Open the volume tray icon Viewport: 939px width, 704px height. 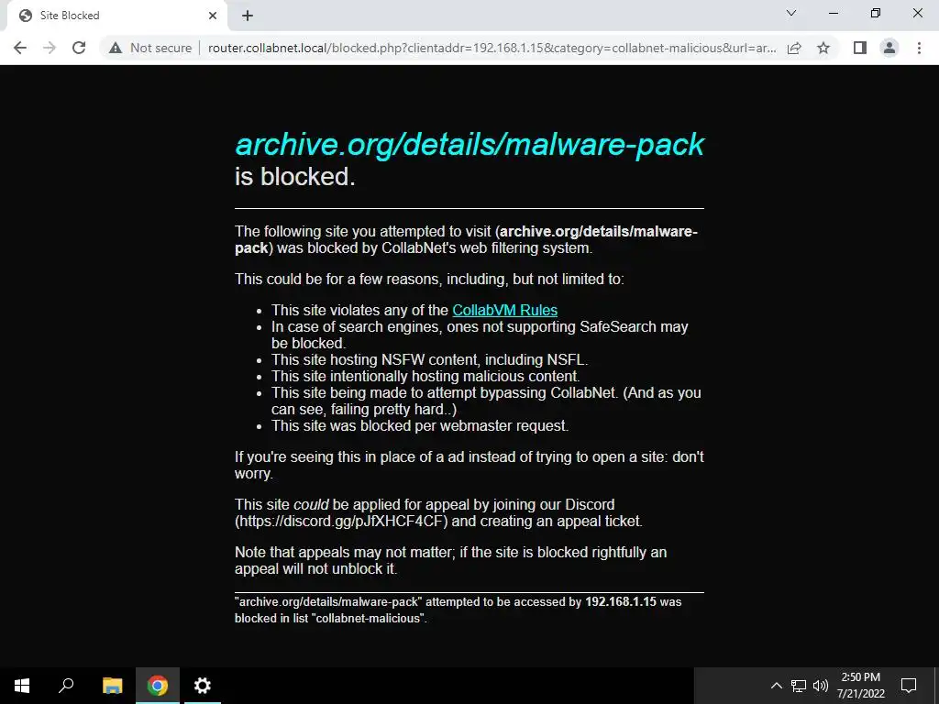821,686
